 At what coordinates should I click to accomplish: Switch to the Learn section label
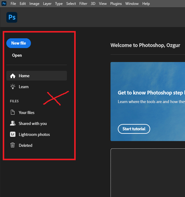click(24, 87)
